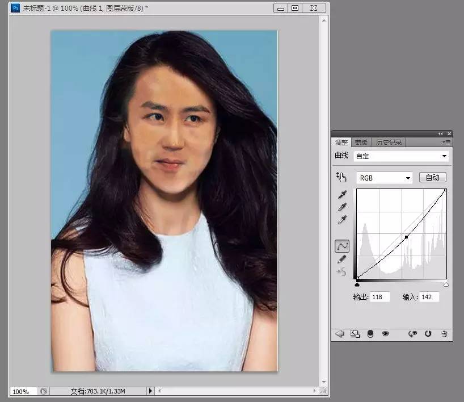Pick the gray point eyedropper
The height and width of the screenshot is (402, 464).
(x=342, y=207)
